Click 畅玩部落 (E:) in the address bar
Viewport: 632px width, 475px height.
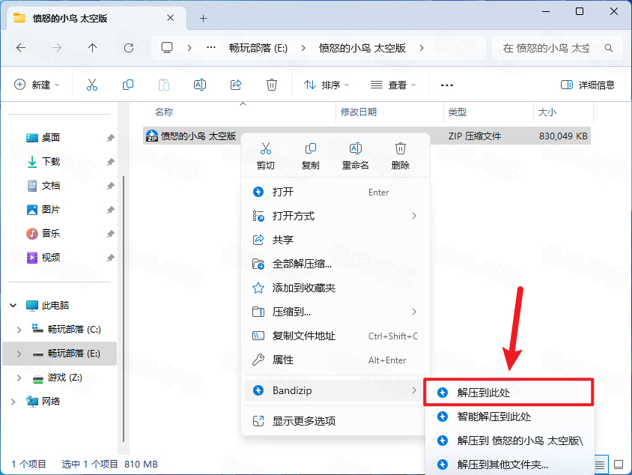coord(258,48)
